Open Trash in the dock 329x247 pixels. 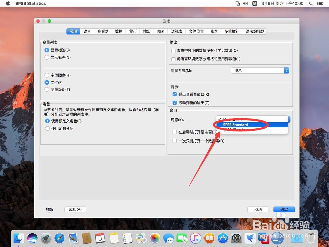(311, 238)
